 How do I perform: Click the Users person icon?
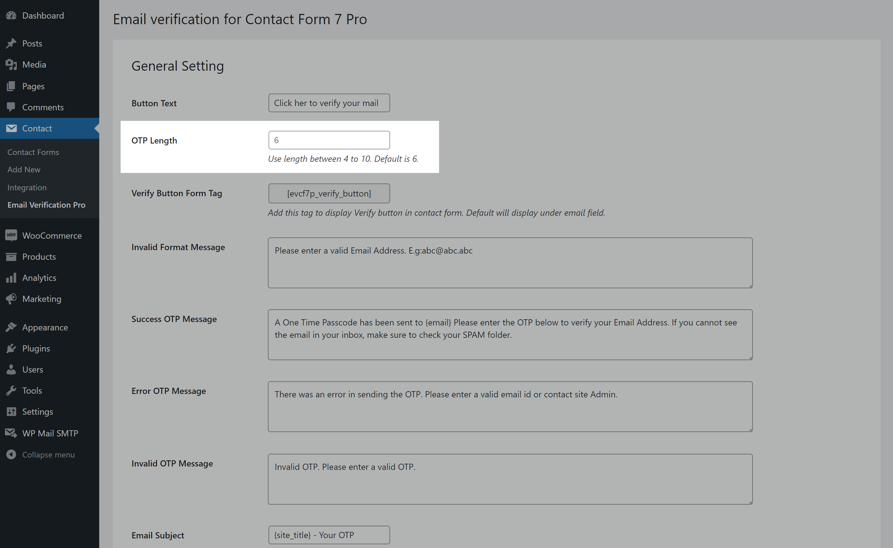click(x=11, y=369)
